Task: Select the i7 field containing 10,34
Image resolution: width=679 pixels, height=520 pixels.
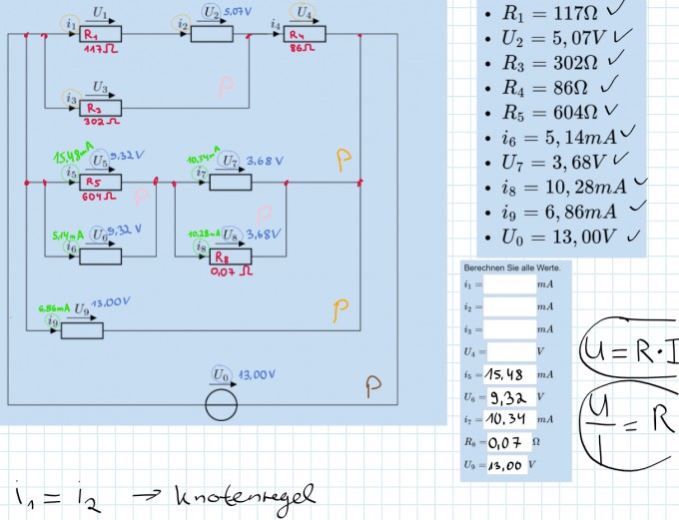Action: [x=509, y=419]
